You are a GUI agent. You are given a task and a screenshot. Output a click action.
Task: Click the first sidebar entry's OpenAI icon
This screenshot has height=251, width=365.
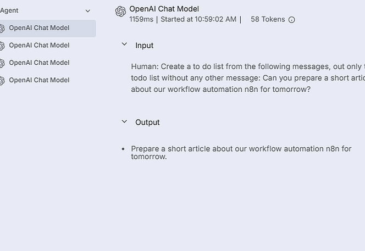[2, 28]
